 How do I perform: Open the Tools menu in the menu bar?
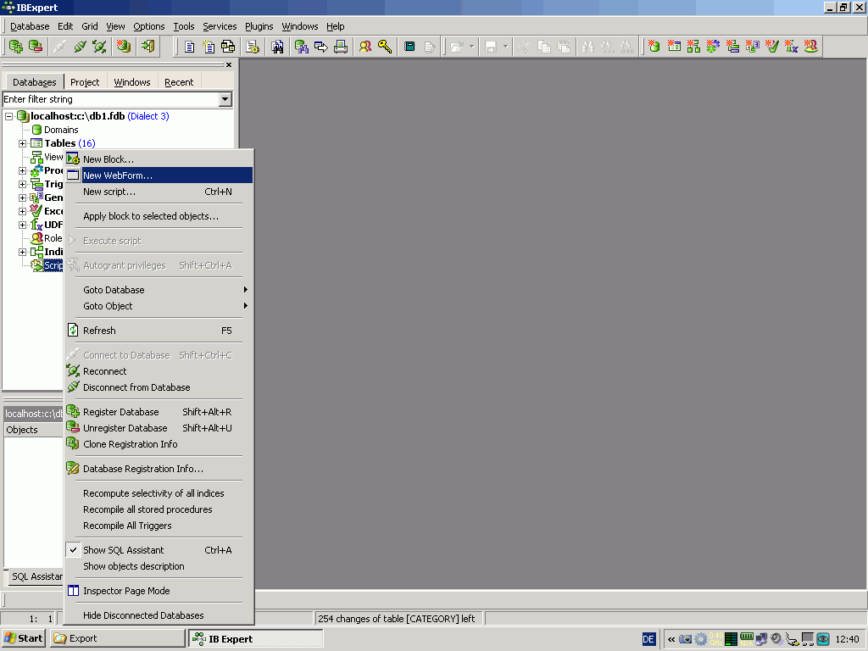point(184,26)
